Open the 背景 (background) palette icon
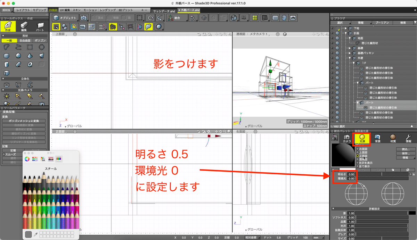Image resolution: width=417 pixels, height=240 pixels. point(377,139)
